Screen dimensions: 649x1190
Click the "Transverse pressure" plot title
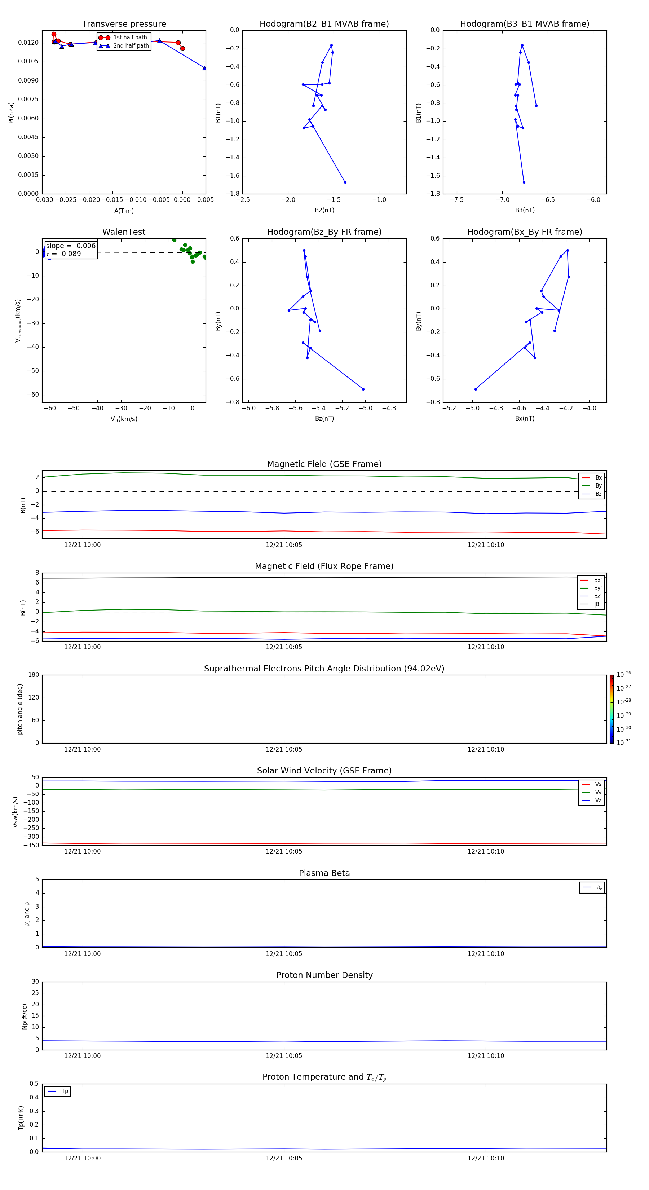coord(124,23)
